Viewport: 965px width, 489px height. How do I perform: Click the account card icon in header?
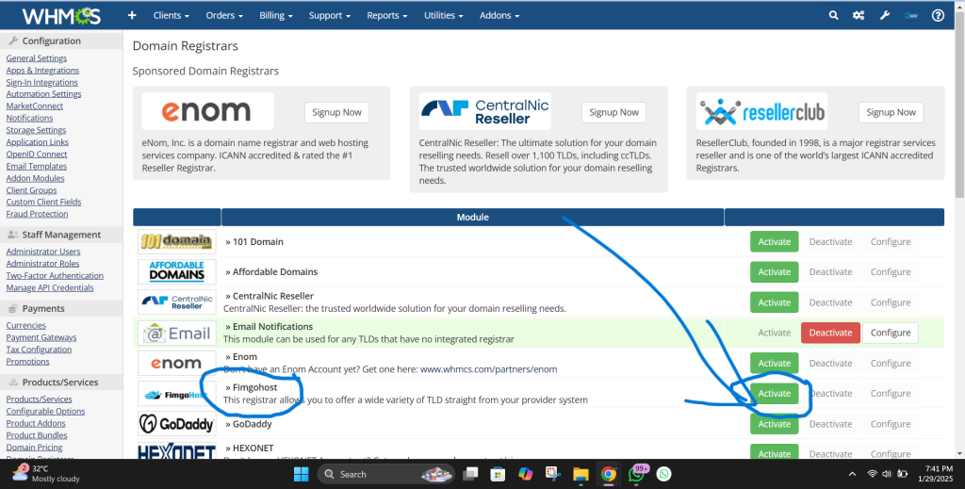[911, 15]
